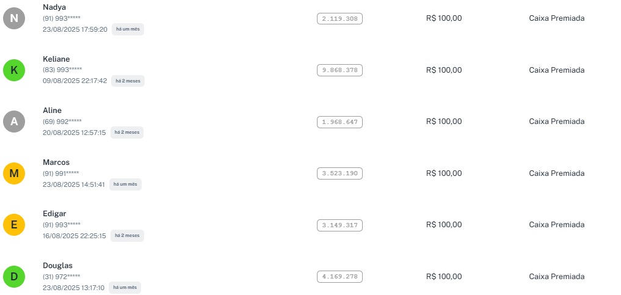This screenshot has height=295, width=621.
Task: Click the name Douglas
Action: coord(58,265)
